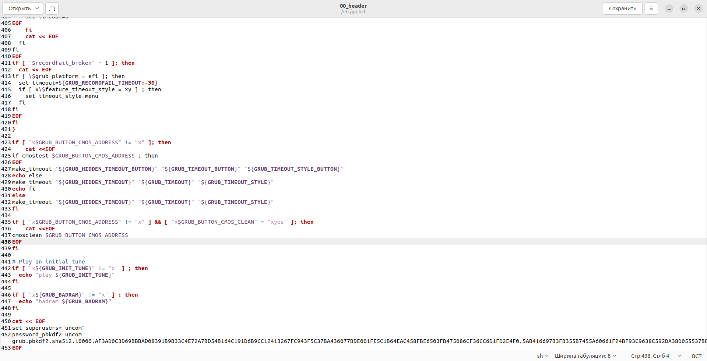Open the Стр 438, Стлб 4 position dropdown
Image resolution: width=707 pixels, height=361 pixels.
(x=656, y=356)
